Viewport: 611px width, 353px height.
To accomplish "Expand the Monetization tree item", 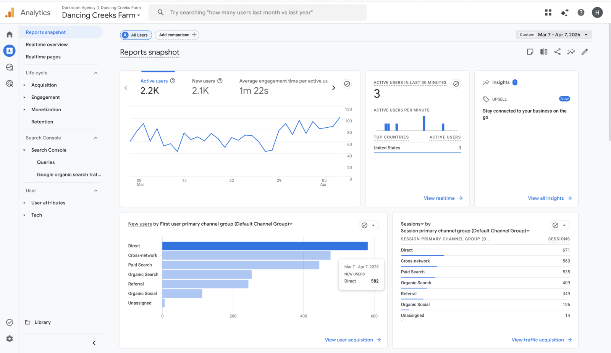I will (x=24, y=109).
